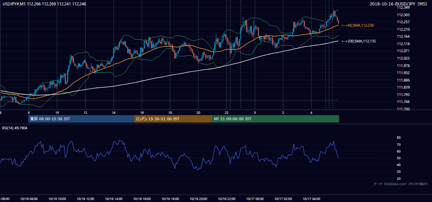This screenshot has width=432, height=202.
Task: Click price axis value 112.210
Action: (x=403, y=29)
